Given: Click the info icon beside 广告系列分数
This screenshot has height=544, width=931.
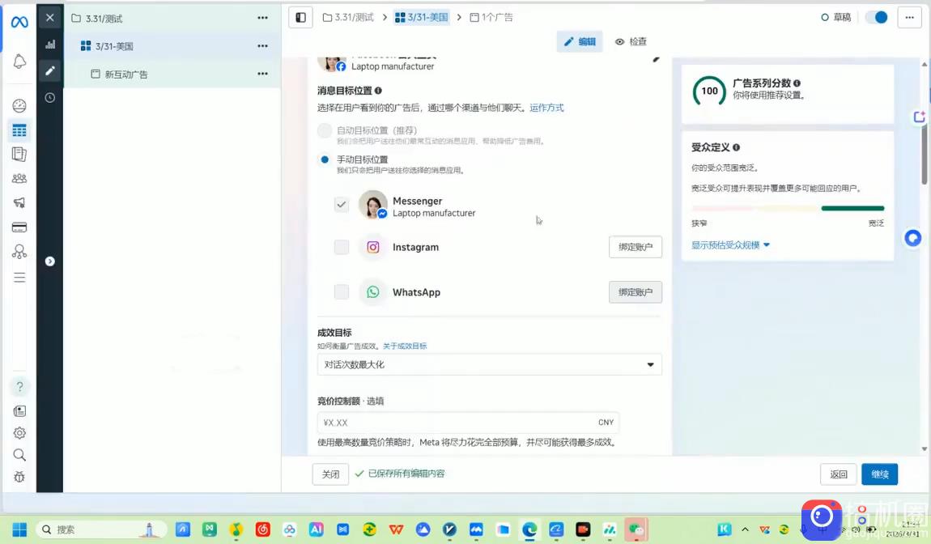Looking at the screenshot, I should (797, 83).
